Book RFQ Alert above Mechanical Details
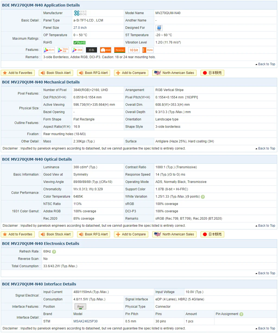 click(x=94, y=73)
